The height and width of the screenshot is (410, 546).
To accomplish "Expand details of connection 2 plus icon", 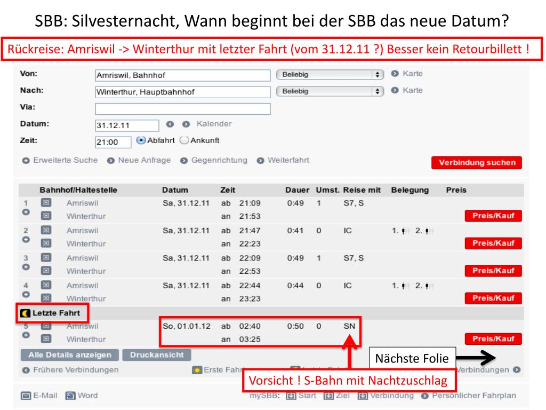I will (x=26, y=240).
